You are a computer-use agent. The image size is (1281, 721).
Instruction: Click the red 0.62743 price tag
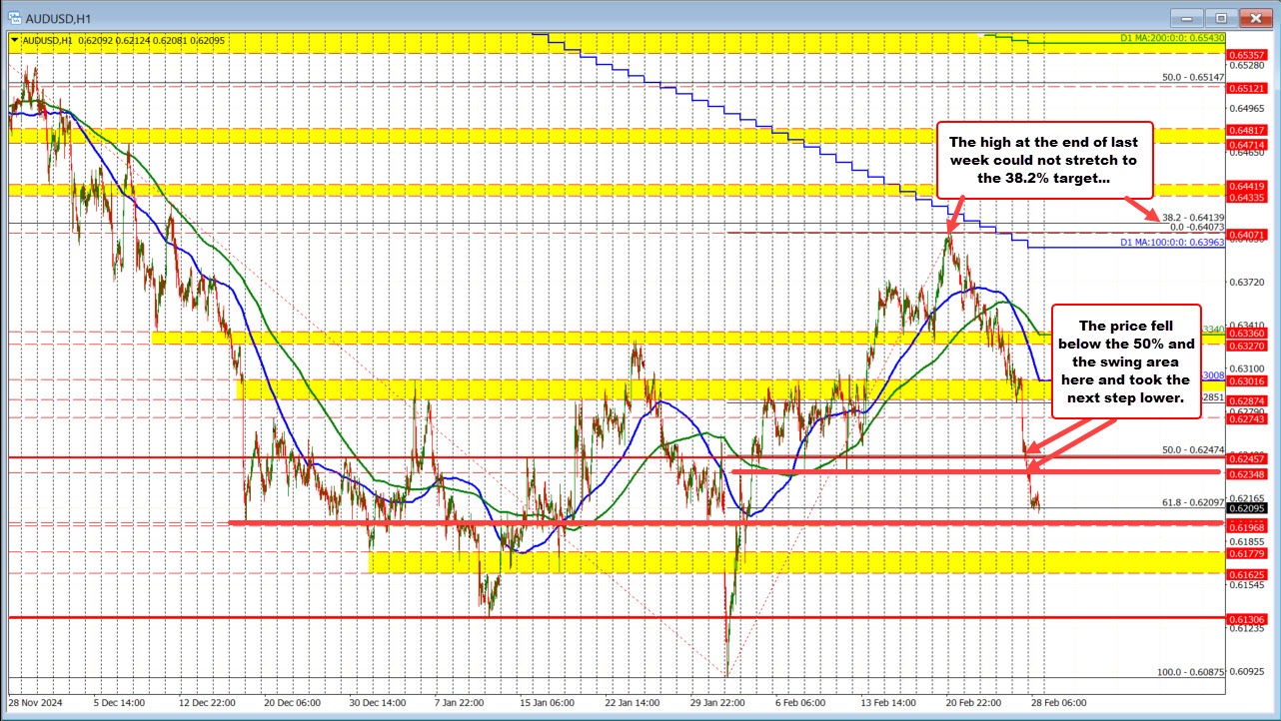coord(1248,419)
